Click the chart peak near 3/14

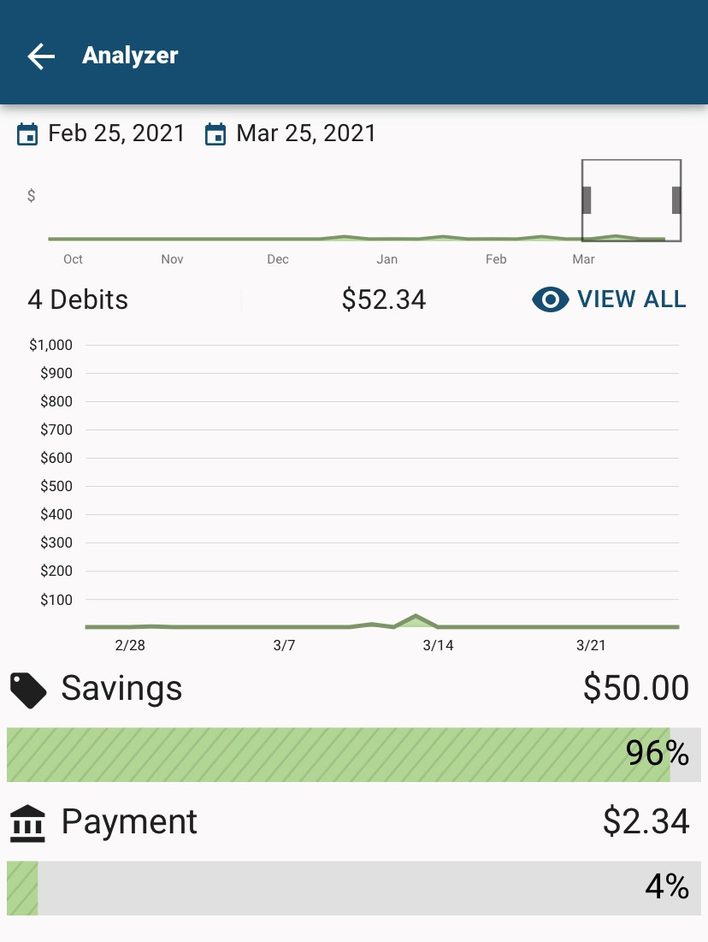(x=416, y=617)
